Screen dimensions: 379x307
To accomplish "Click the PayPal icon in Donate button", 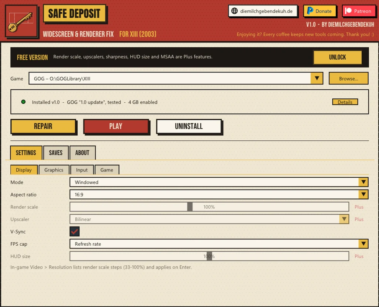I will click(310, 11).
